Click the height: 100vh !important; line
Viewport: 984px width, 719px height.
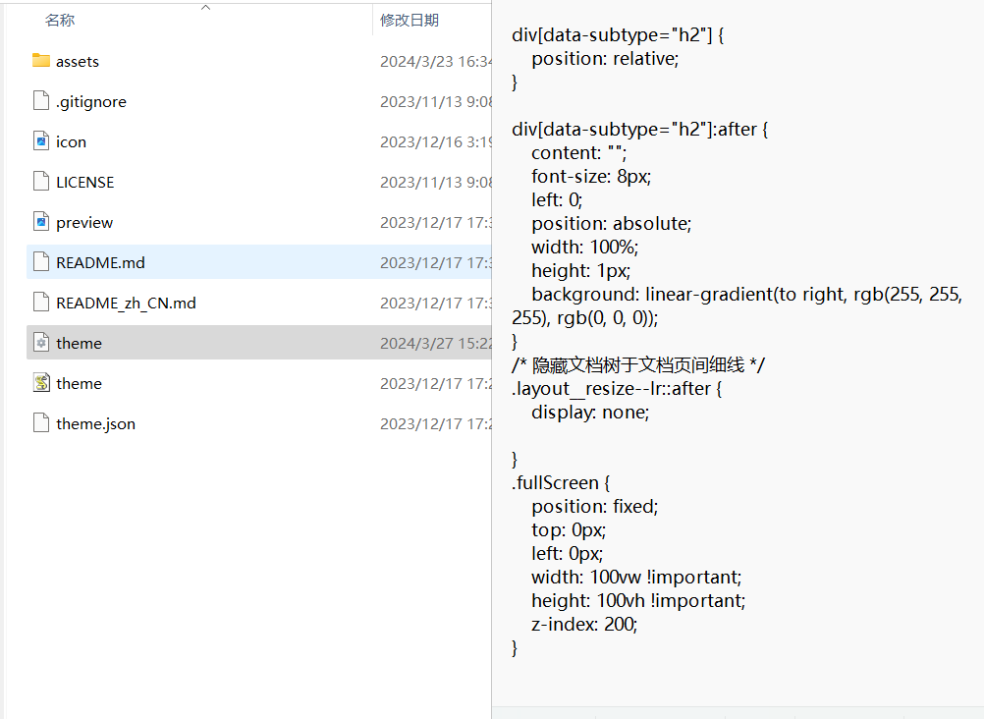pyautogui.click(x=638, y=600)
